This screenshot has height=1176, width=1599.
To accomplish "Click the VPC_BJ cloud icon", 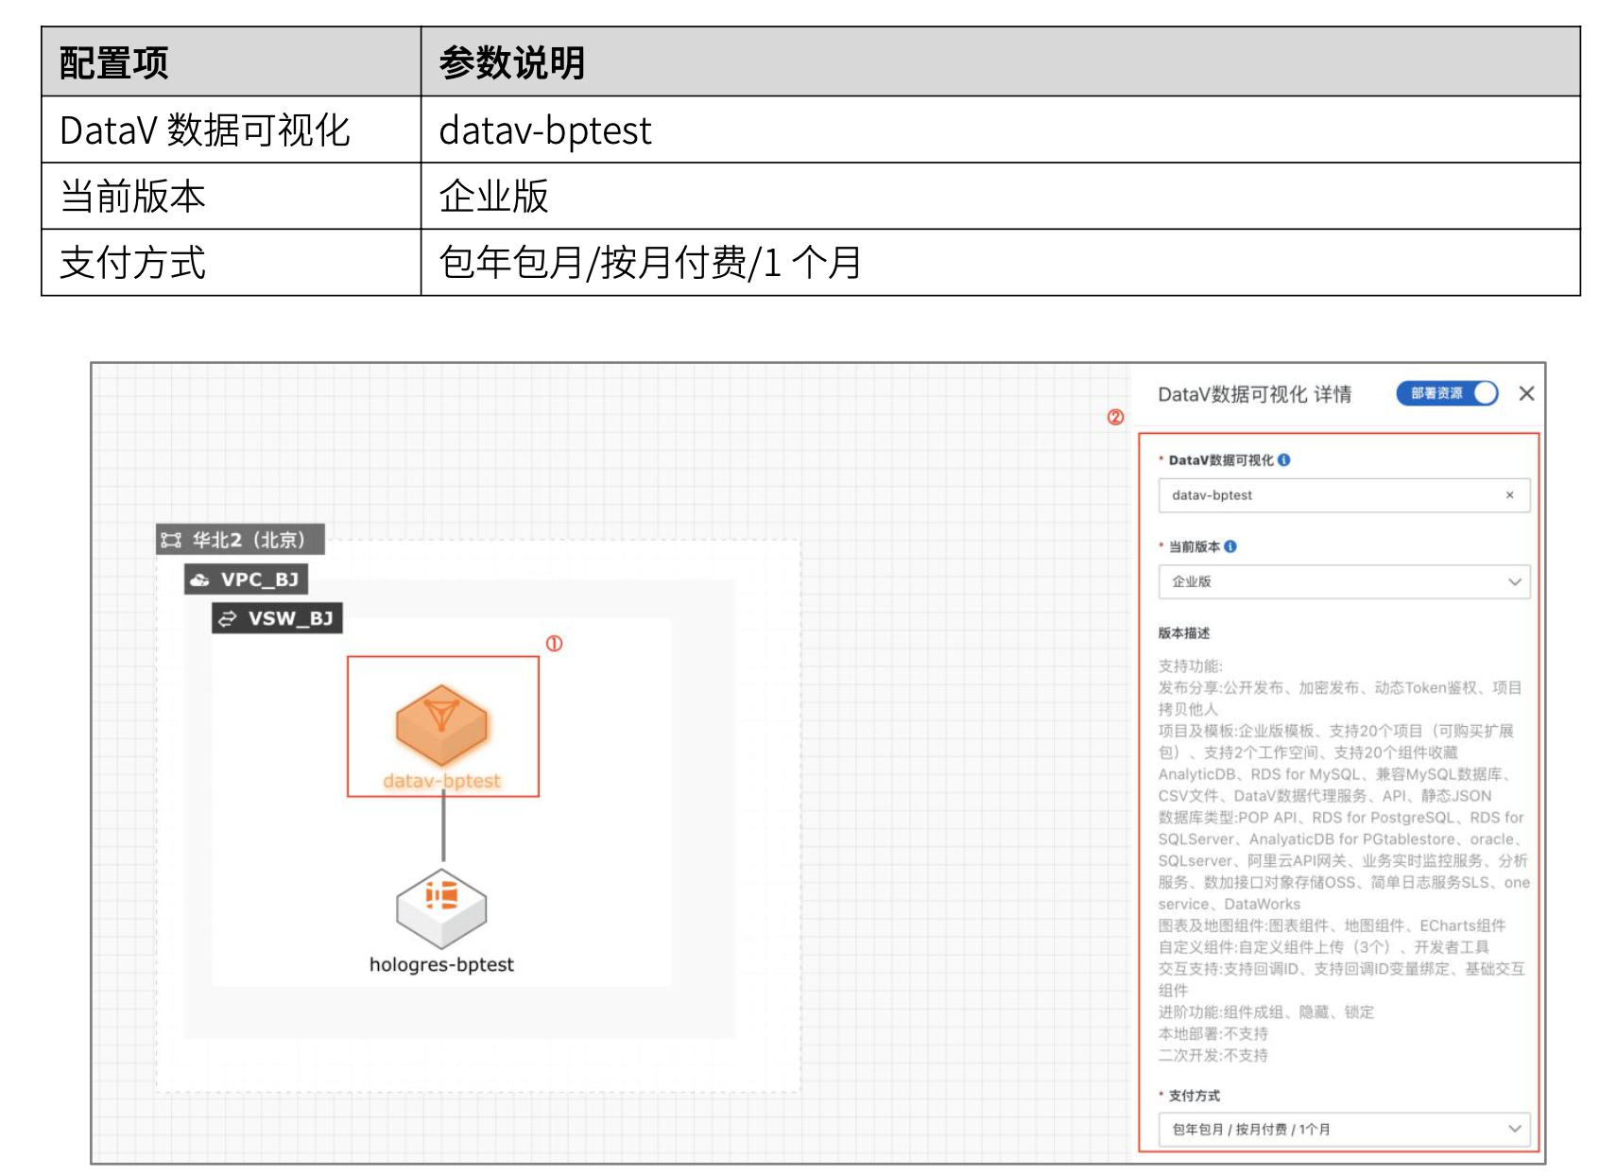I will (x=199, y=579).
